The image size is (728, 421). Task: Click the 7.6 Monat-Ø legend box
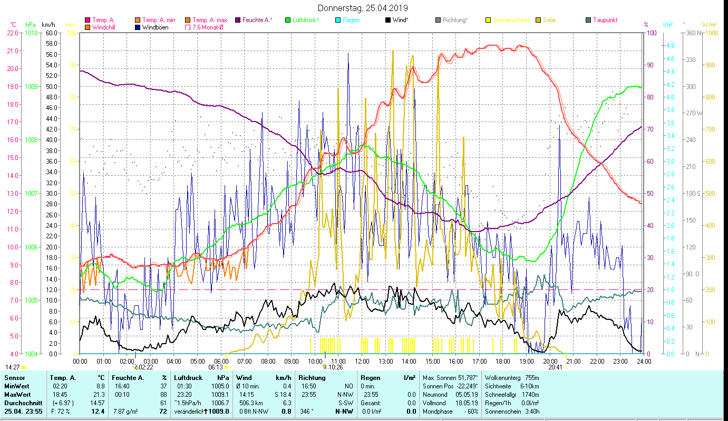pyautogui.click(x=188, y=27)
